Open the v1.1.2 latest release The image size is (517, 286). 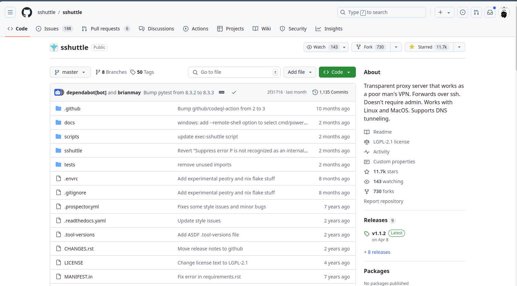379,233
